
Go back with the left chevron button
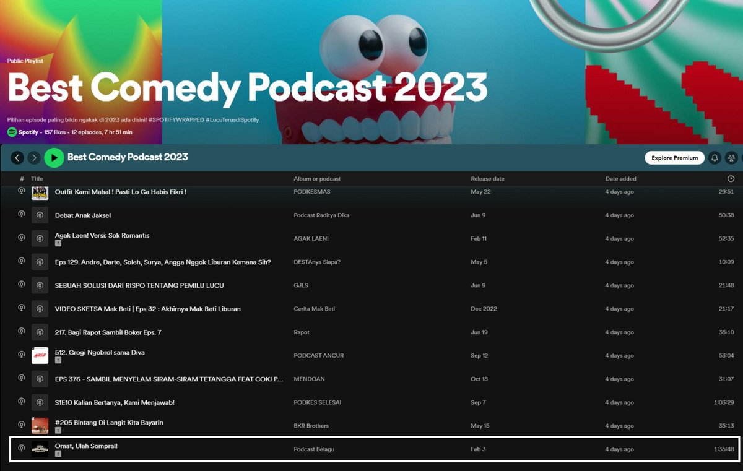coord(17,158)
